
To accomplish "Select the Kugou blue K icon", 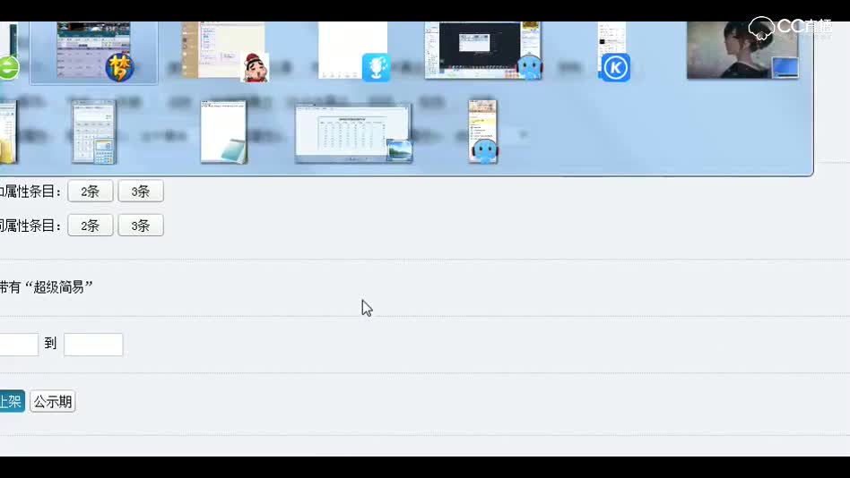I will click(615, 68).
